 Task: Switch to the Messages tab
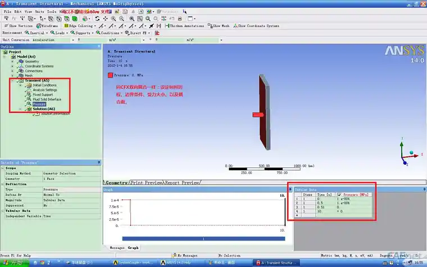pyautogui.click(x=117, y=248)
